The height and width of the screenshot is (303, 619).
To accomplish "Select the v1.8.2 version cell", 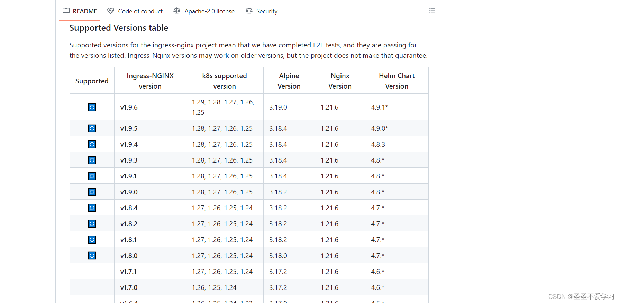I will [x=150, y=224].
